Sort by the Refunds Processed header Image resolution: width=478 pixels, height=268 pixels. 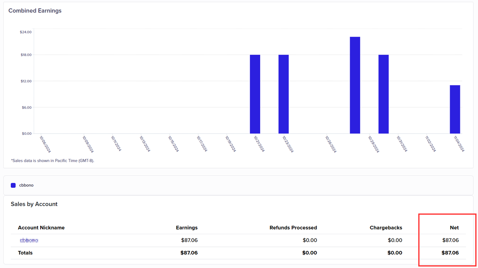pos(293,227)
